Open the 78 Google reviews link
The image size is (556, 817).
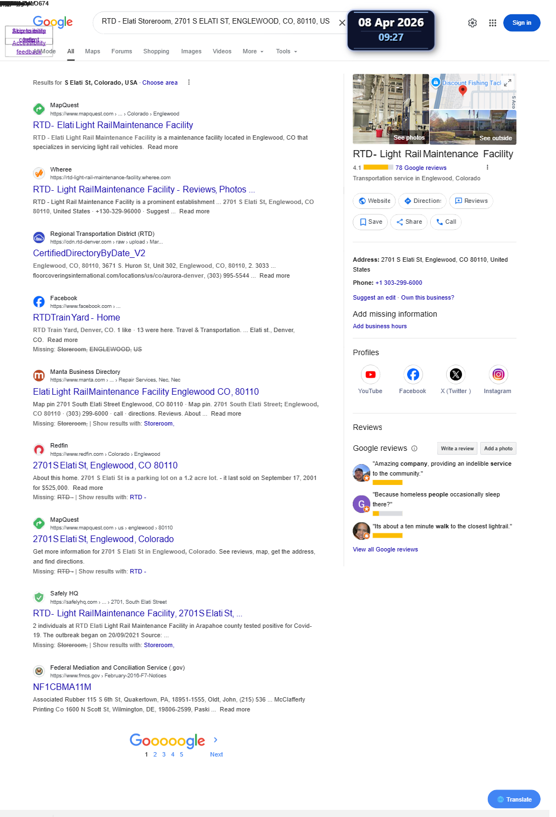click(x=421, y=168)
